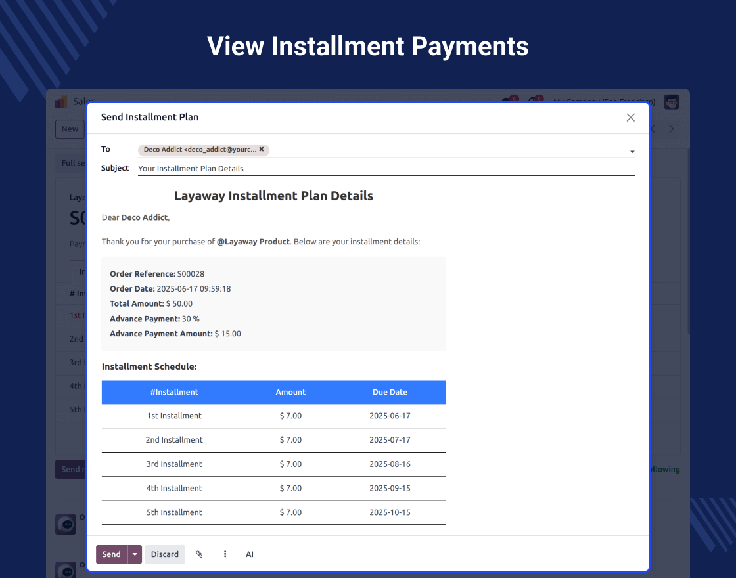Screen dimensions: 736x578
Task: Click the New button in Sales window
Action: click(x=70, y=129)
